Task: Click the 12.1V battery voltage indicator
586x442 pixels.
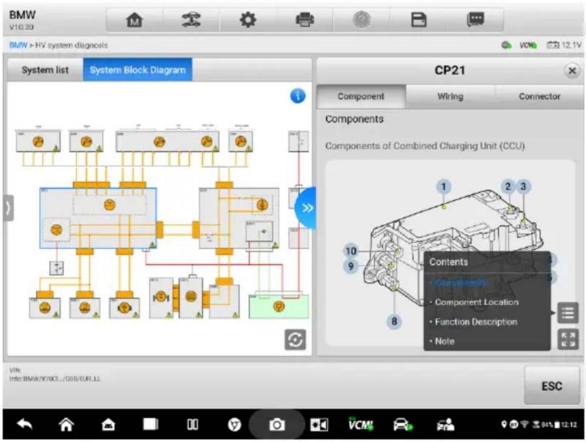Action: coord(564,45)
